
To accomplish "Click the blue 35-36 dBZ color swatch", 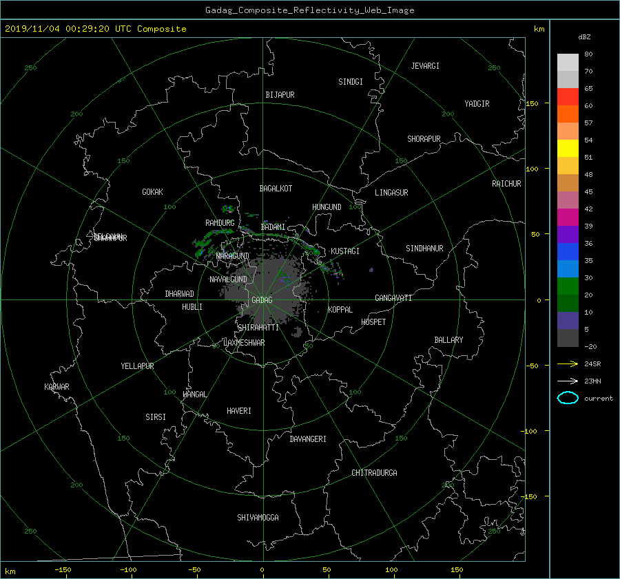I will (568, 251).
